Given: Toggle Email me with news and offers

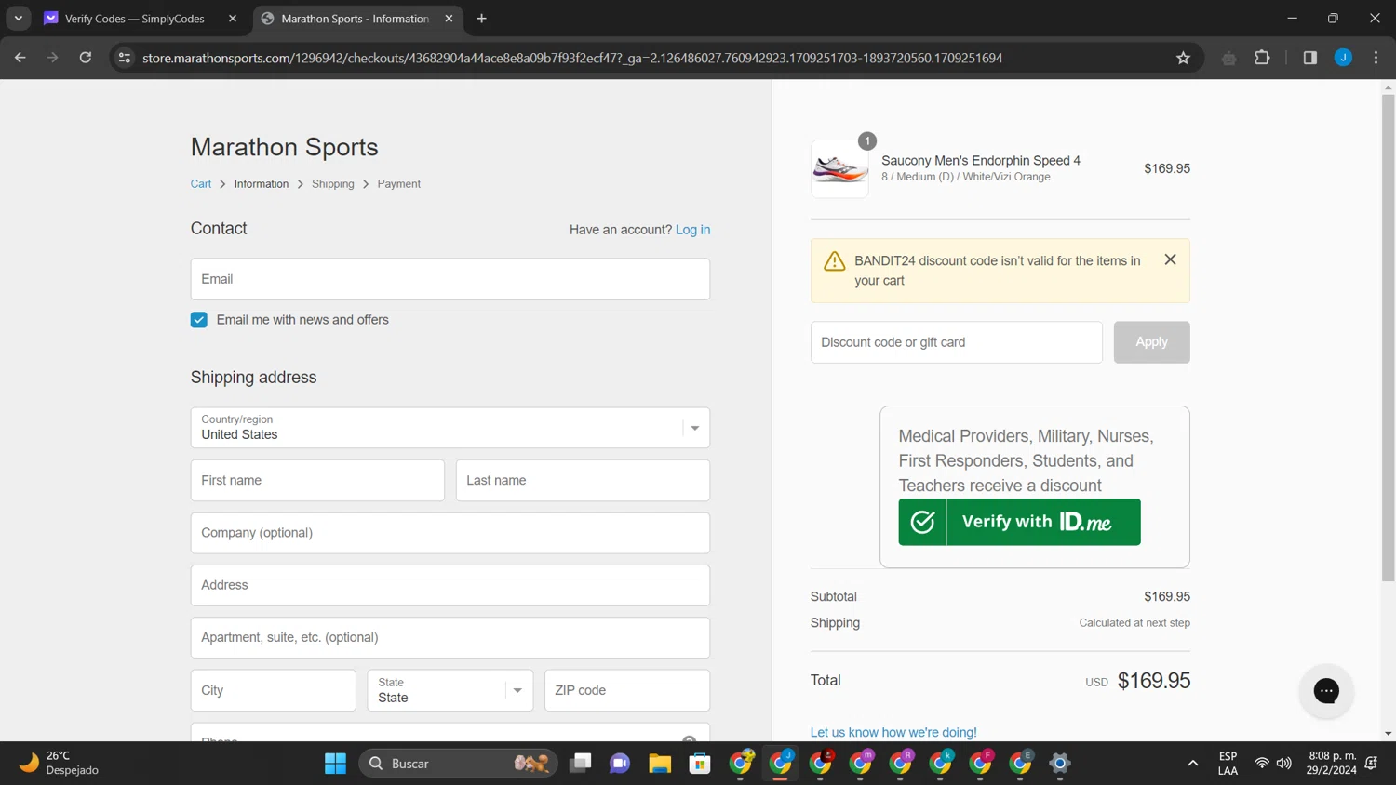Looking at the screenshot, I should (199, 320).
